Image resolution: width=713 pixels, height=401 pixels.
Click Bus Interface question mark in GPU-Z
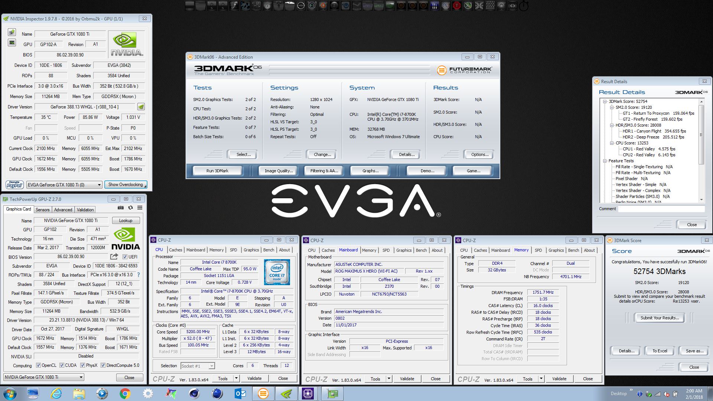[139, 275]
